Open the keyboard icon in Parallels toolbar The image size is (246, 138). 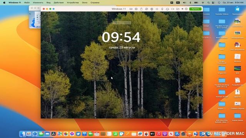point(131,9)
